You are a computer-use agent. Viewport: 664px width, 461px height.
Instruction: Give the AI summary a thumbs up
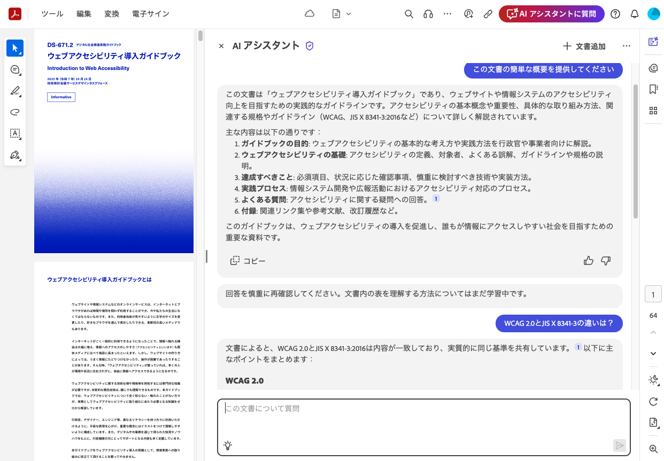(x=589, y=261)
